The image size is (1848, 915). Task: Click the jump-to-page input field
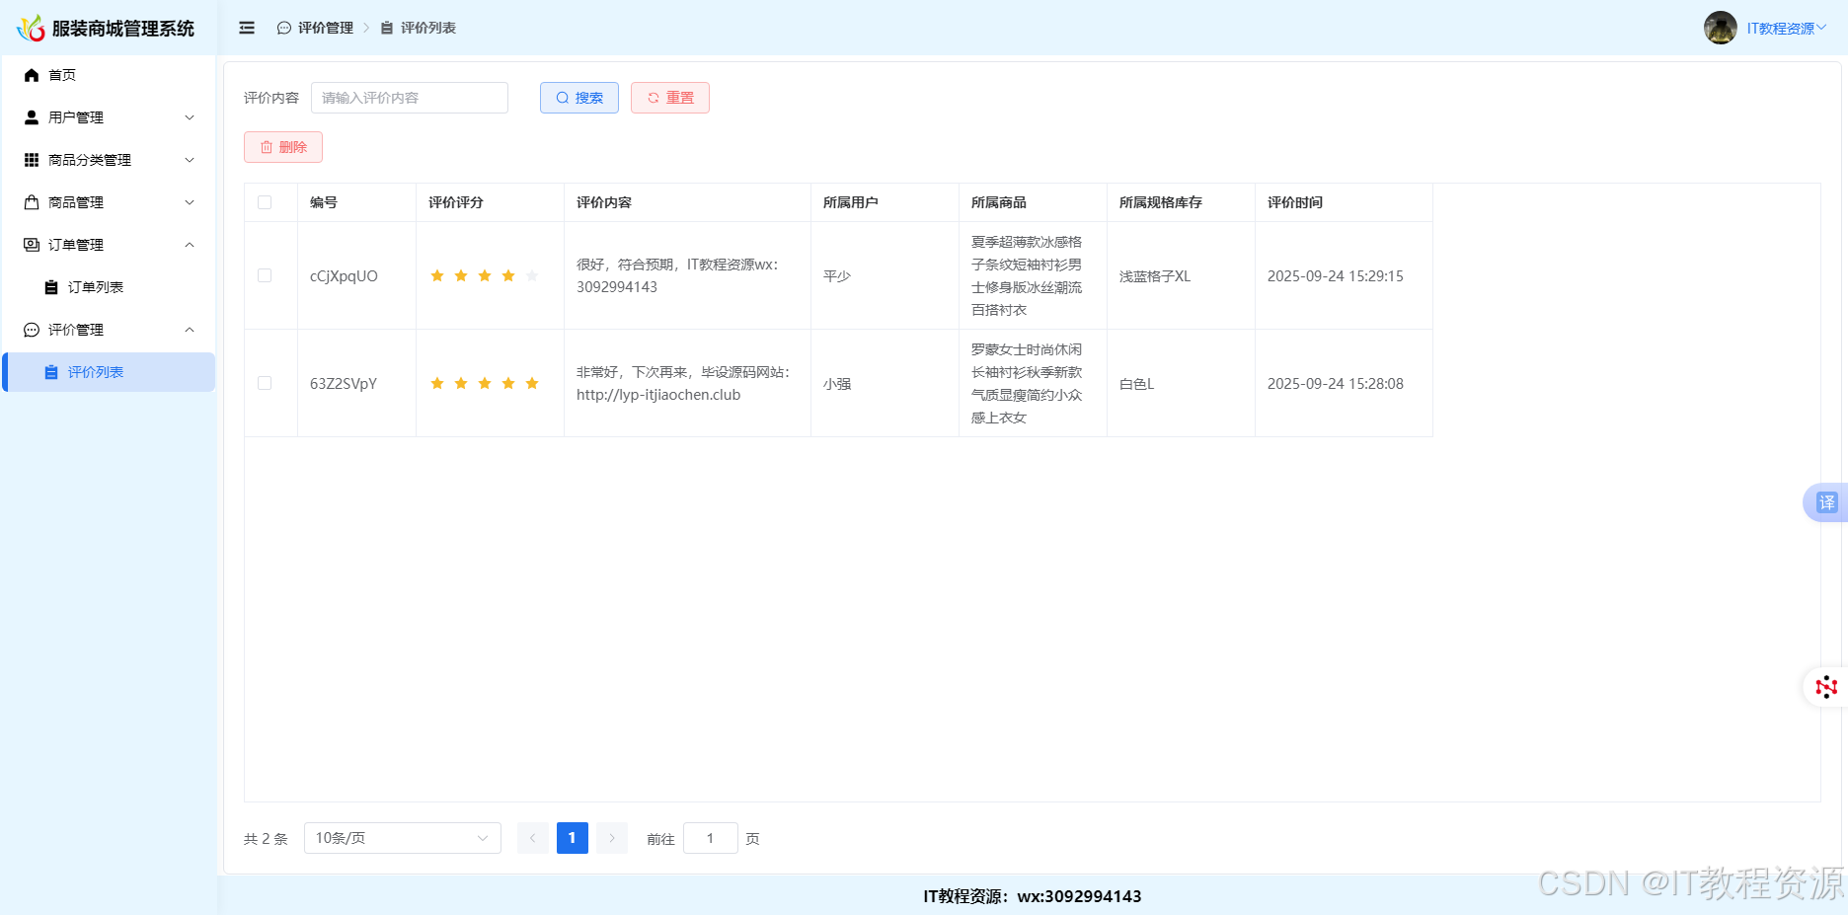[x=711, y=838]
